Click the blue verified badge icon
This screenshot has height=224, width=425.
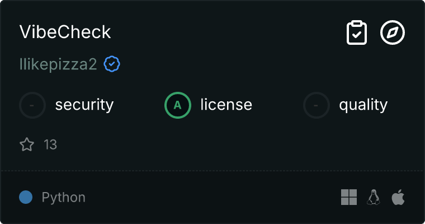112,64
